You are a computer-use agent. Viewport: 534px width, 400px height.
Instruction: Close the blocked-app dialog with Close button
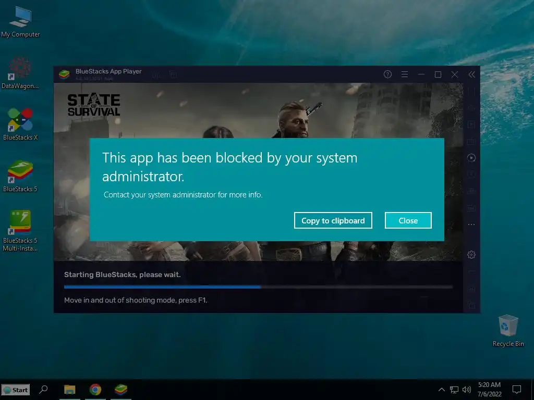(408, 220)
